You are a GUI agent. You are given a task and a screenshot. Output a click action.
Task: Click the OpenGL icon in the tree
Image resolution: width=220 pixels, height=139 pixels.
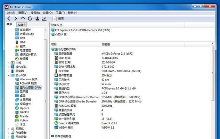17,108
